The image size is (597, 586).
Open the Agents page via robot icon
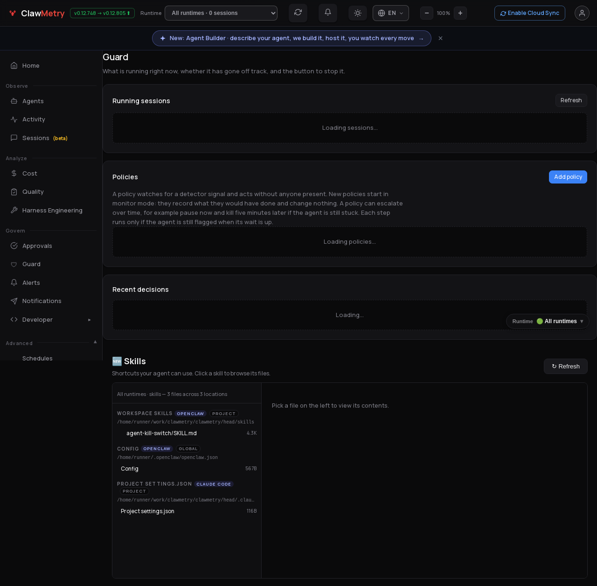(x=14, y=101)
